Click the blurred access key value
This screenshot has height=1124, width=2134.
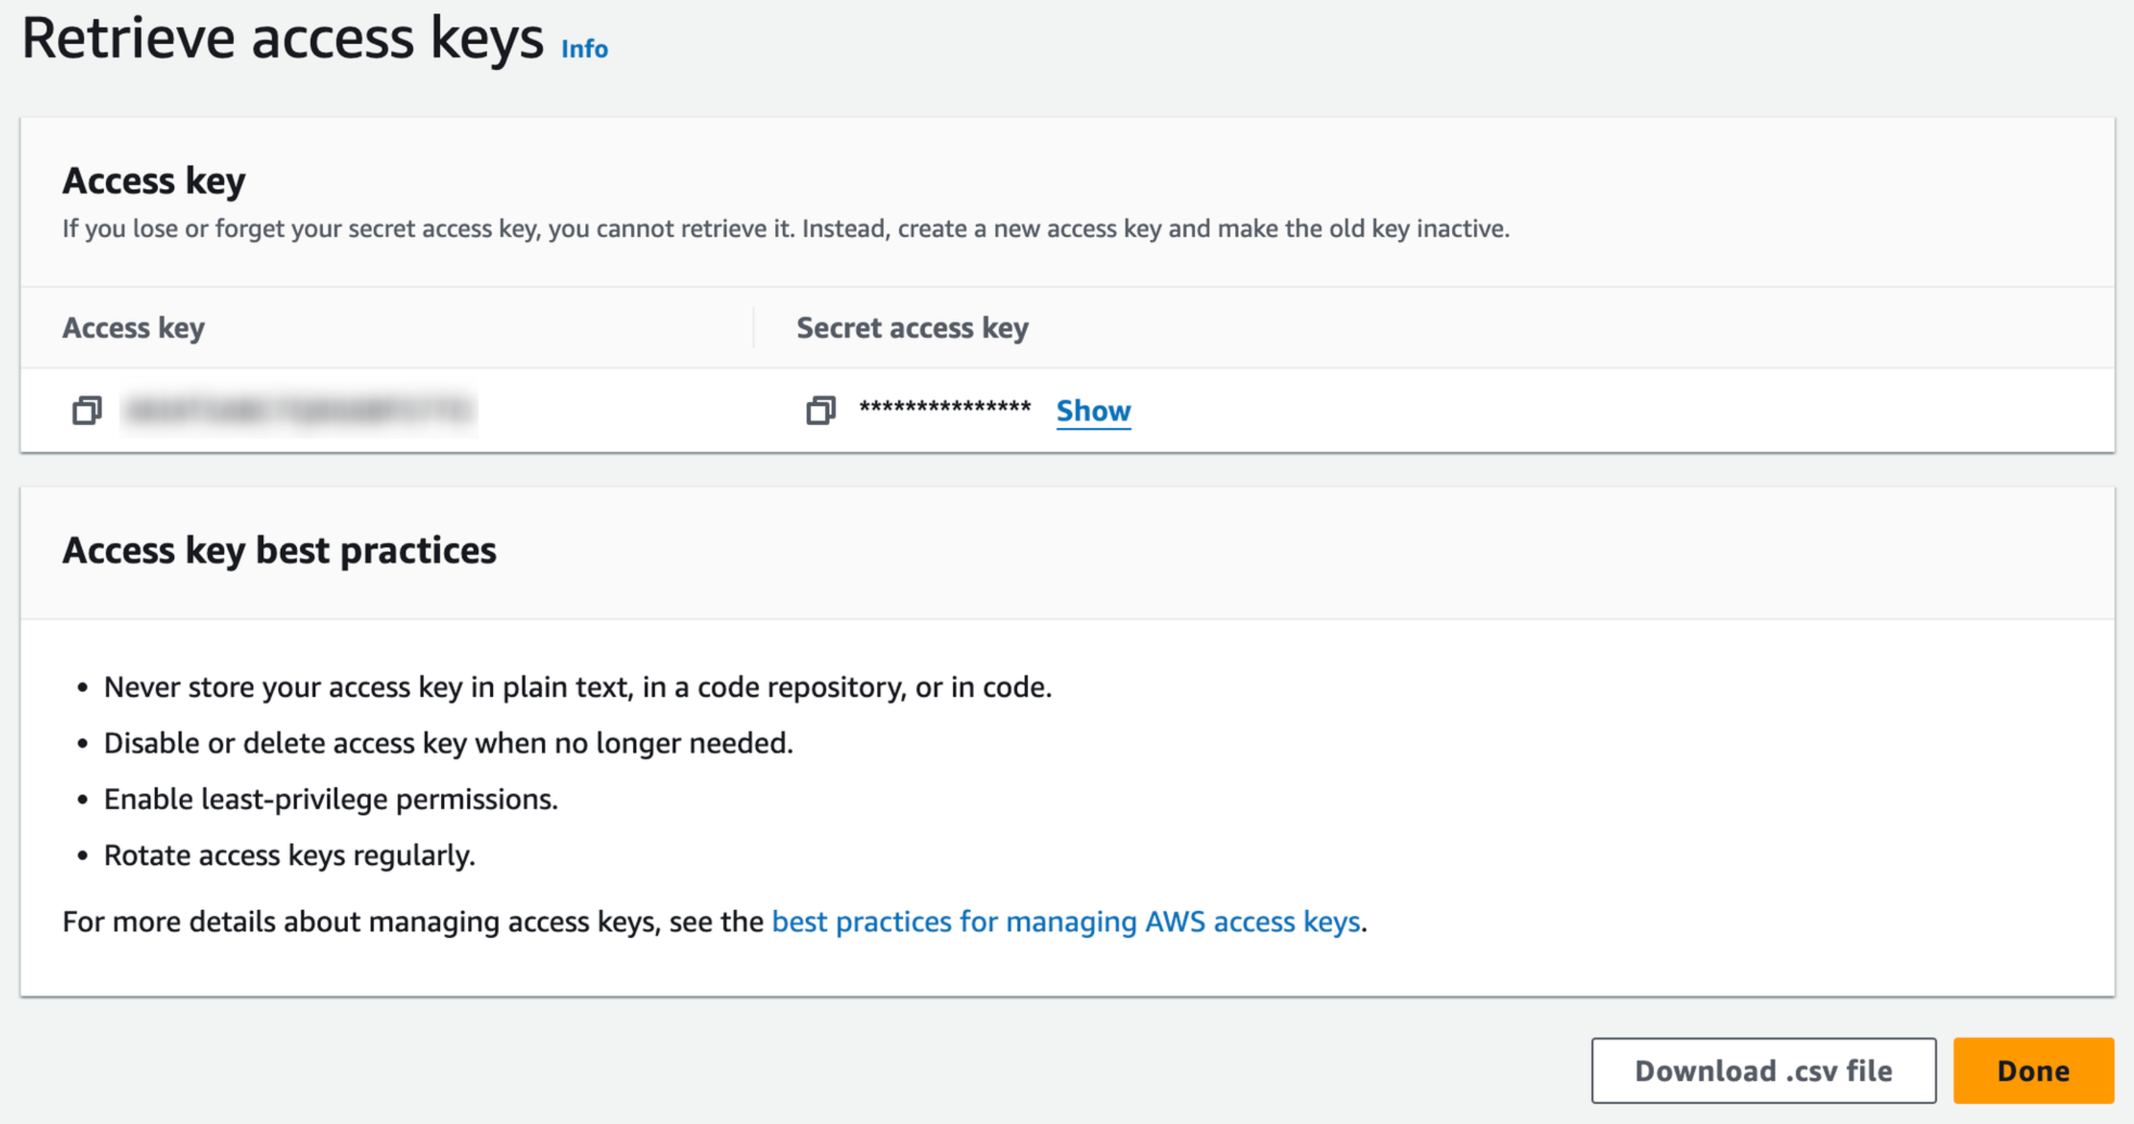[299, 410]
